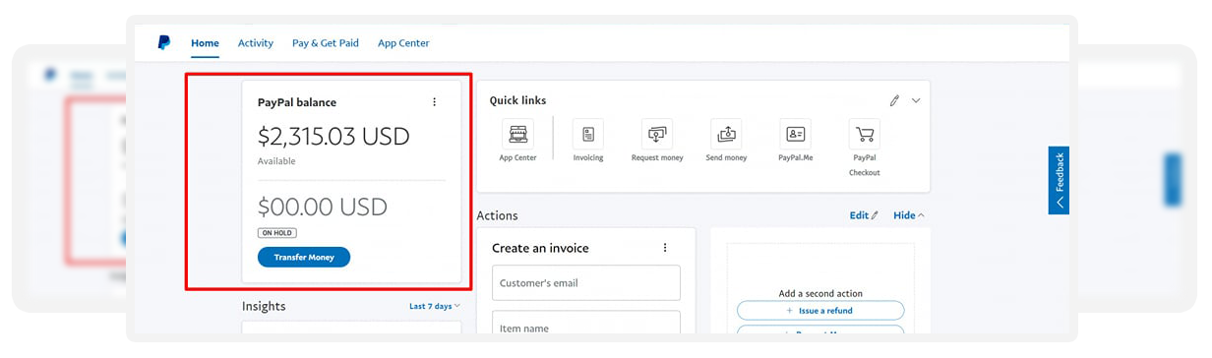Hide the Actions section
1212x358 pixels.
point(909,215)
